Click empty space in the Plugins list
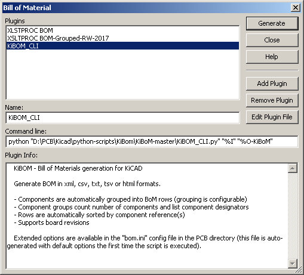304x275 pixels. 122,75
